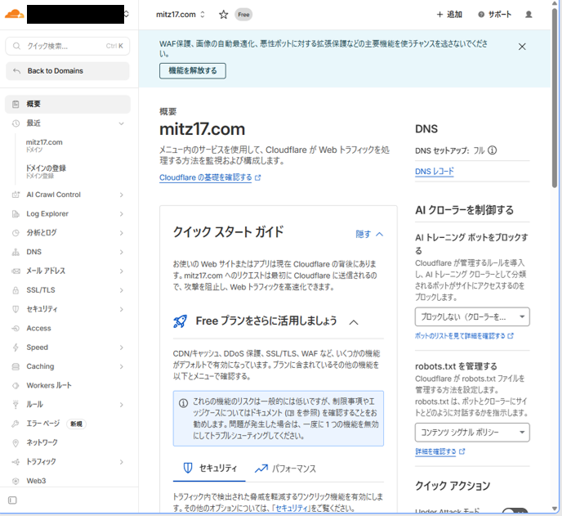The image size is (562, 516).
Task: Open 概要 in the sidebar
Action: 68,104
